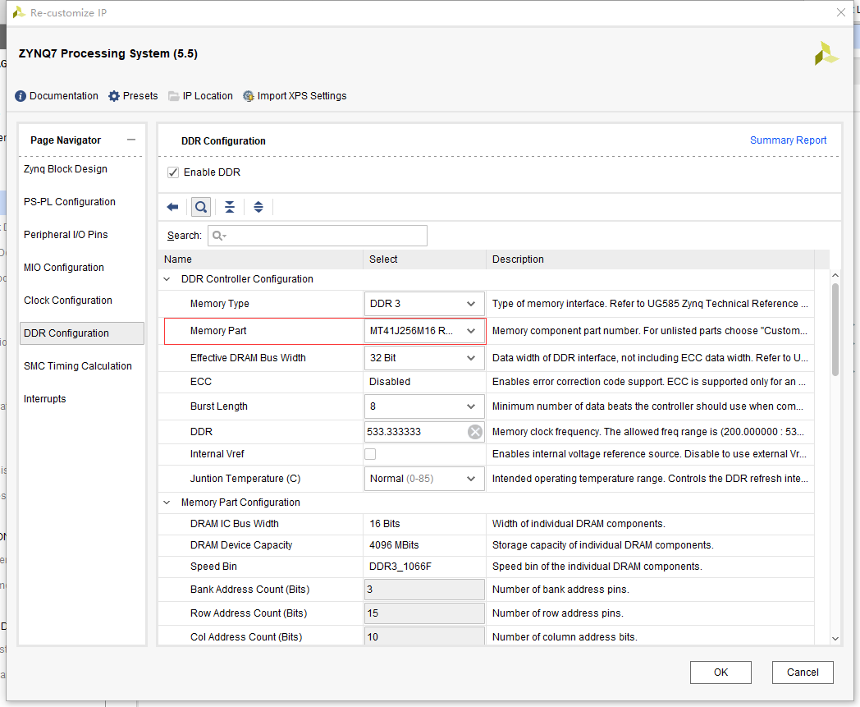Click the back arrow toolbar icon
Image resolution: width=860 pixels, height=707 pixels.
click(172, 207)
